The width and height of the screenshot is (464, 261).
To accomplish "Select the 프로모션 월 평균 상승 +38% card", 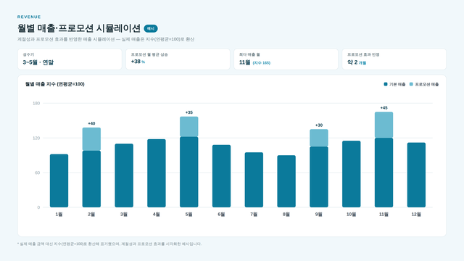I will [x=178, y=59].
